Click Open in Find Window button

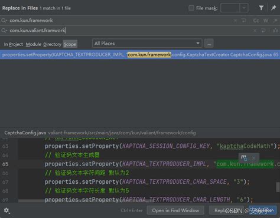(x=175, y=210)
